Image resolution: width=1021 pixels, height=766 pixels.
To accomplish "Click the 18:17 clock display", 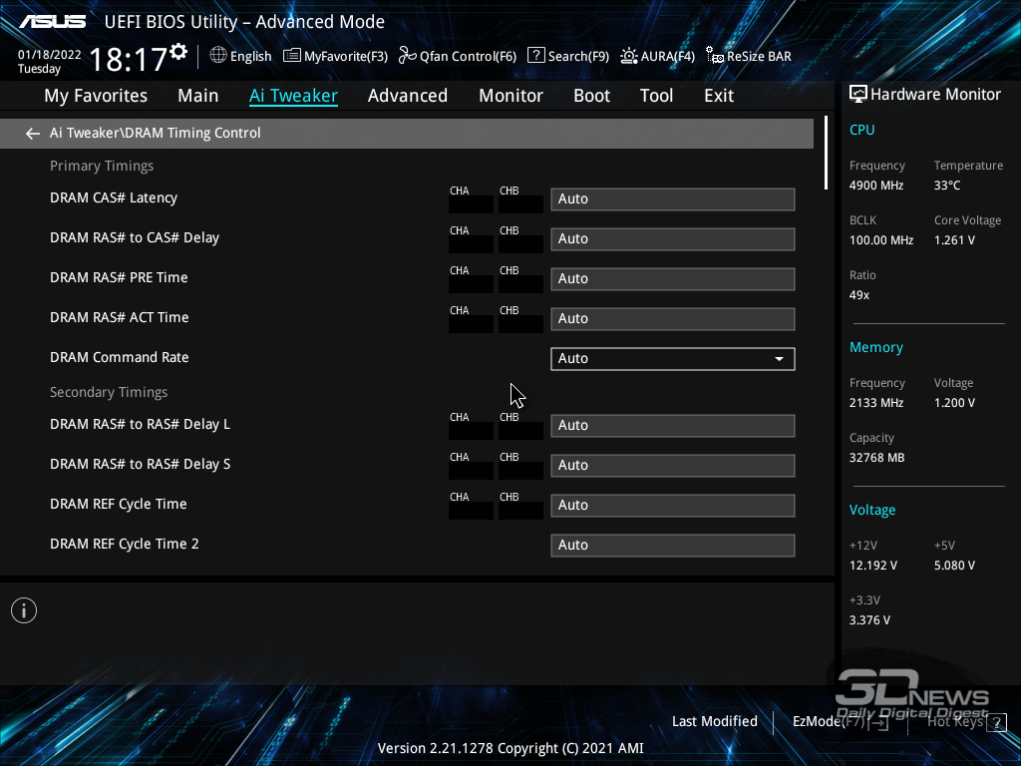I will pyautogui.click(x=129, y=59).
